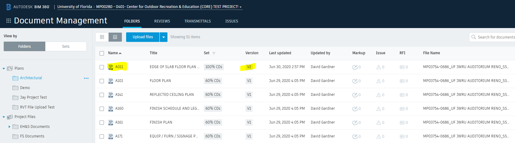Click REFLECTED CEILING PLAN title
The image size is (515, 143).
click(x=172, y=95)
